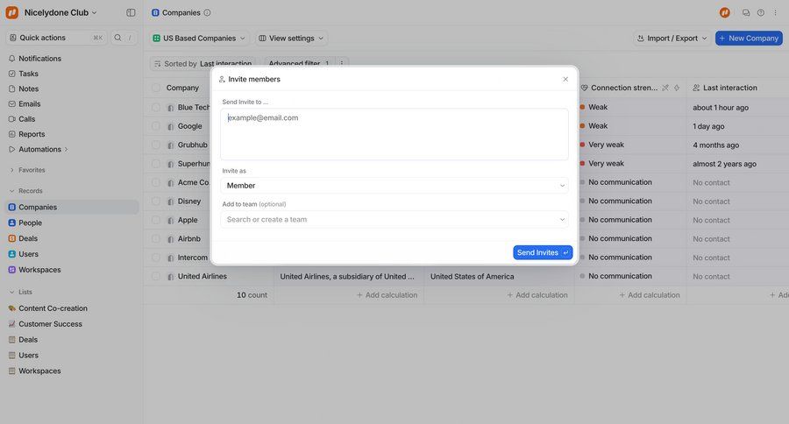The width and height of the screenshot is (789, 424).
Task: Click the user avatar icon top right
Action: point(725,13)
